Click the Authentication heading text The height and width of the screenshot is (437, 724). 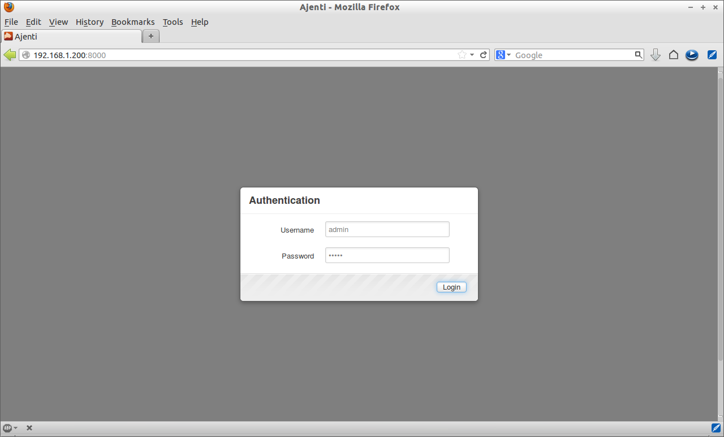pyautogui.click(x=285, y=200)
